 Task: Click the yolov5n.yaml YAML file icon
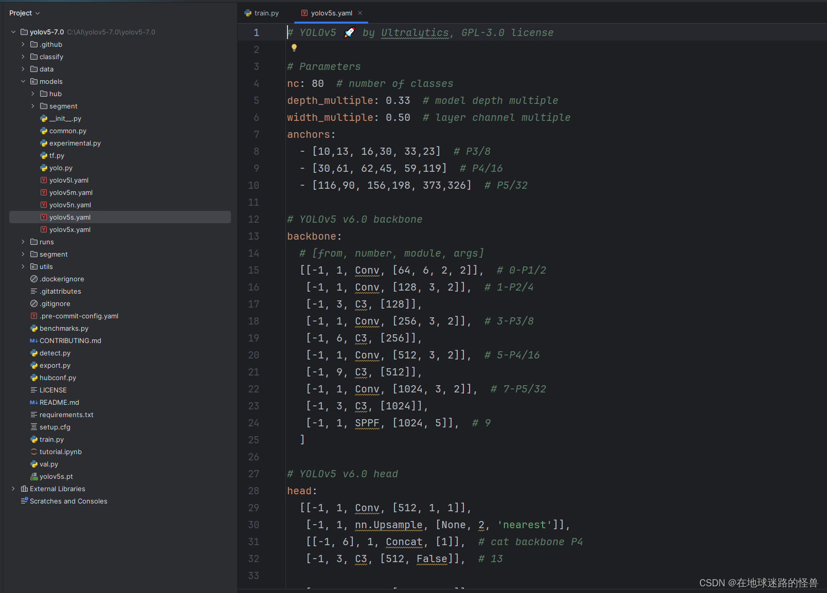(44, 205)
